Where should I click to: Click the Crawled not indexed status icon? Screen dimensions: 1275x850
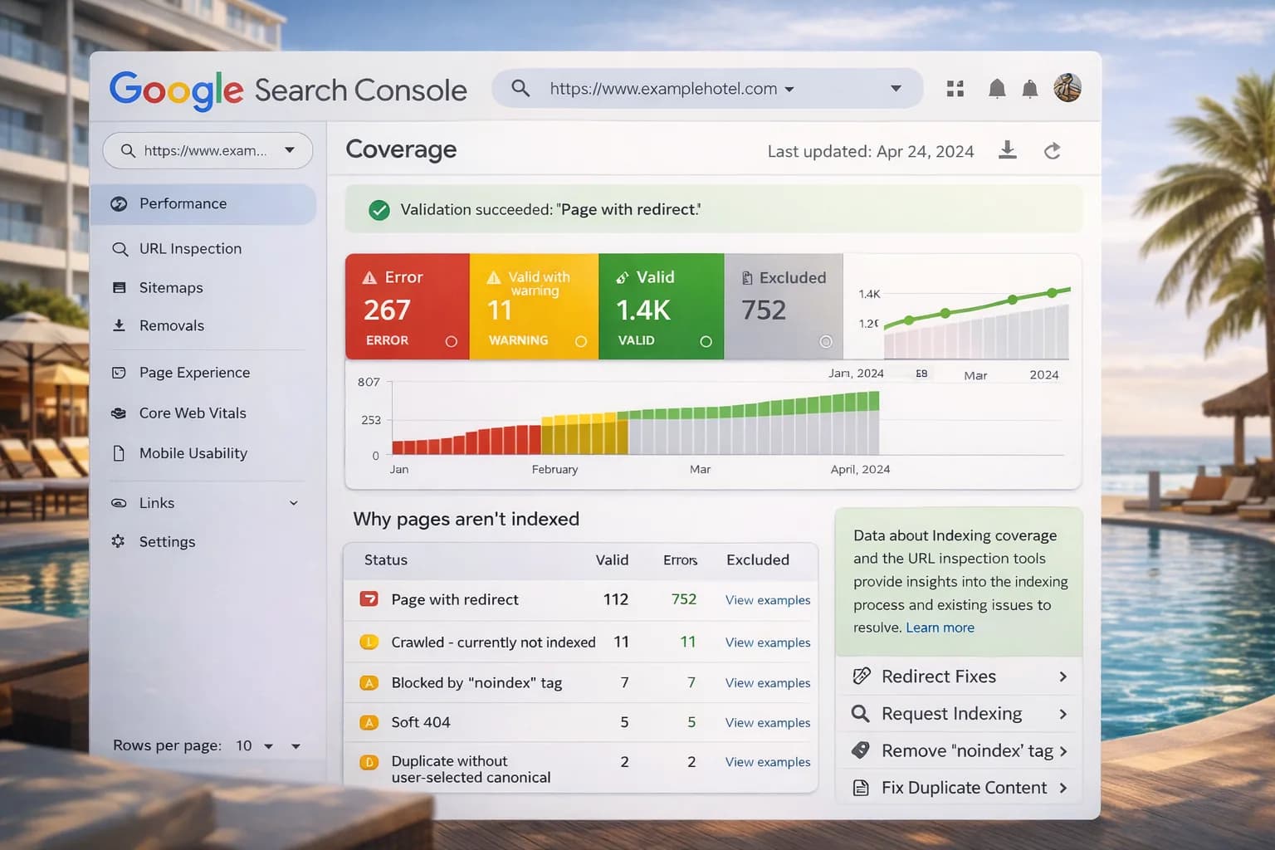pos(369,642)
